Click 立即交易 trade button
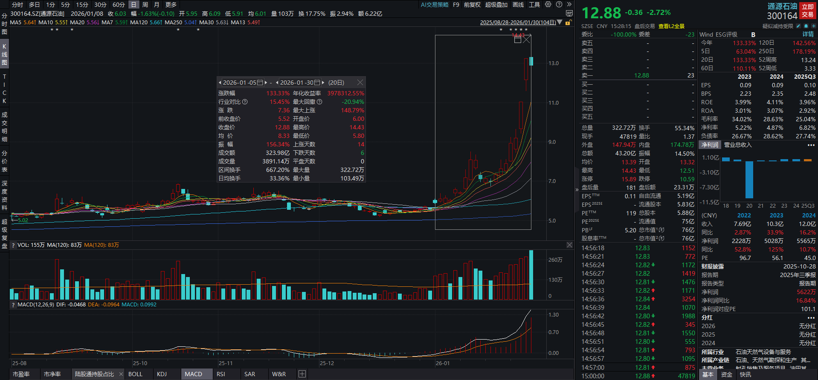Image resolution: width=818 pixels, height=380 pixels. pyautogui.click(x=808, y=11)
